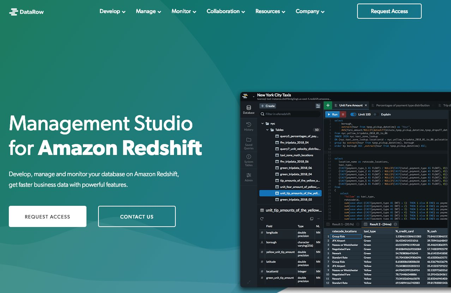Click the copy icon in table details
Image resolution: width=451 pixels, height=293 pixels.
[312, 219]
